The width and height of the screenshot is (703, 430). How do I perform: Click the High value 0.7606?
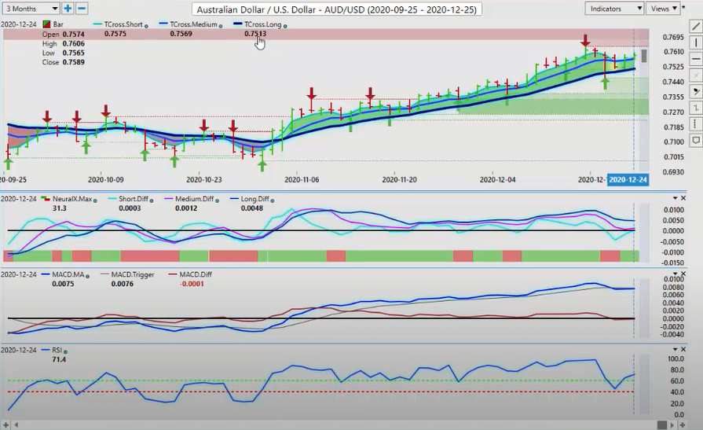pyautogui.click(x=74, y=43)
